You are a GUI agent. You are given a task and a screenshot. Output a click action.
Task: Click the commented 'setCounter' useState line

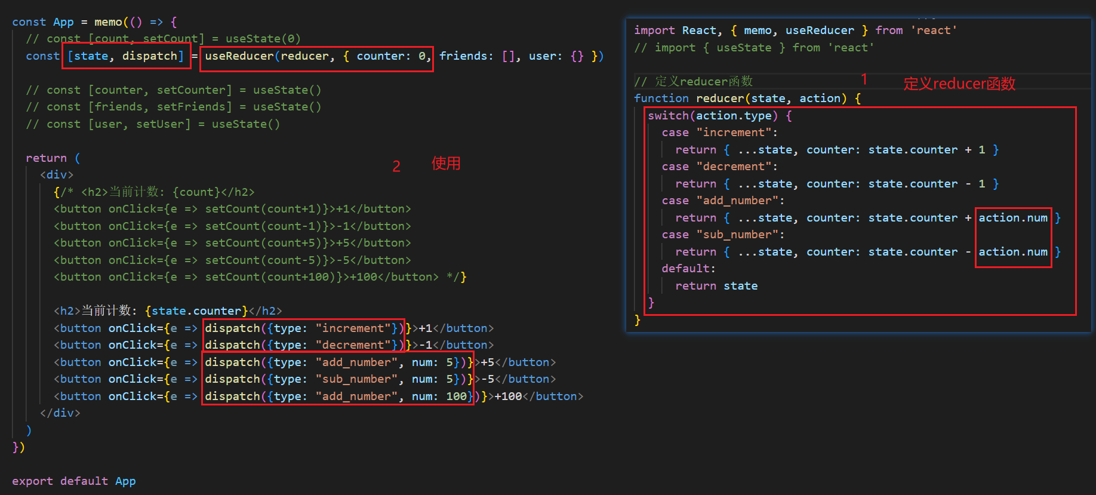pos(174,90)
